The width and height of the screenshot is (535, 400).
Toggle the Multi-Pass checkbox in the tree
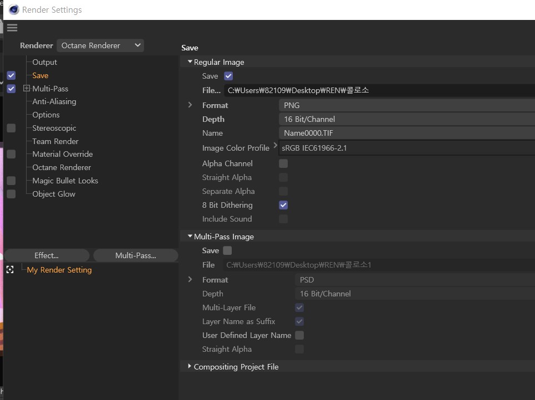(11, 89)
